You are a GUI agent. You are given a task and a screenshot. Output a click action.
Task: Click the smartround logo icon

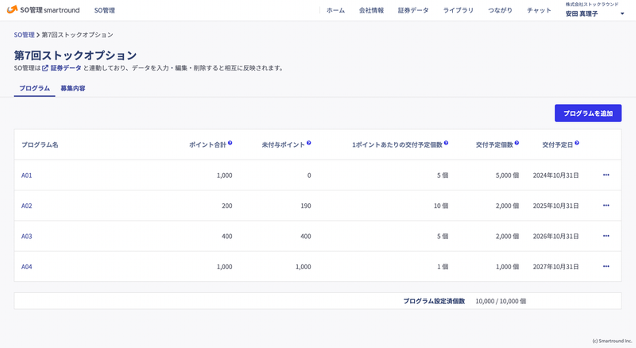tap(12, 10)
